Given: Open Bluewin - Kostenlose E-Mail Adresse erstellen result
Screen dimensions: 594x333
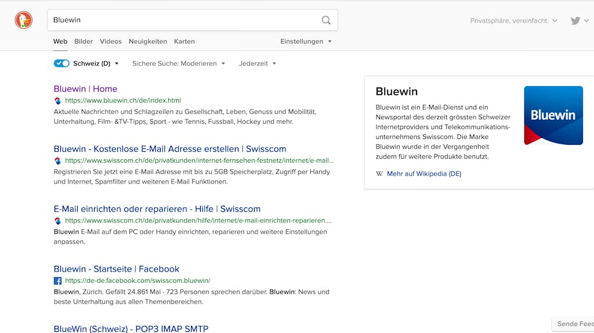Looking at the screenshot, I should pyautogui.click(x=170, y=149).
